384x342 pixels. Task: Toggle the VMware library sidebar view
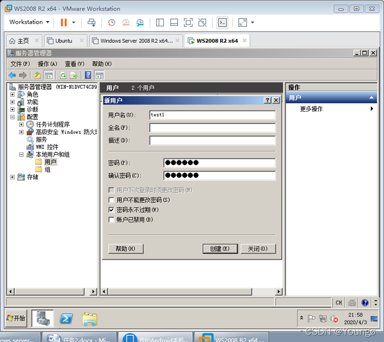160,23
